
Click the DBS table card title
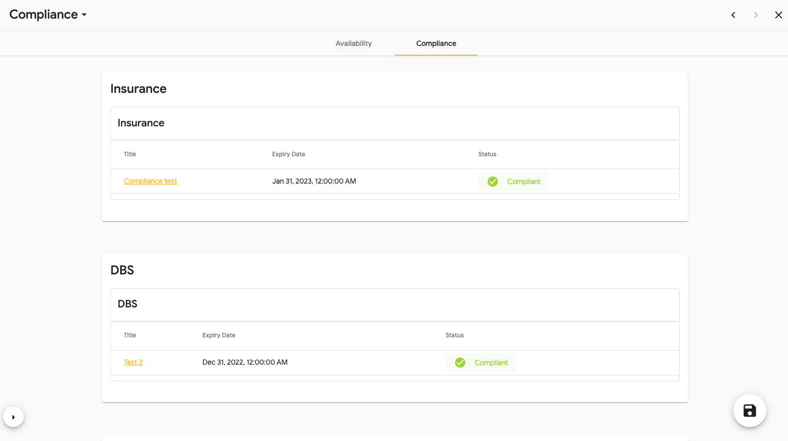127,304
